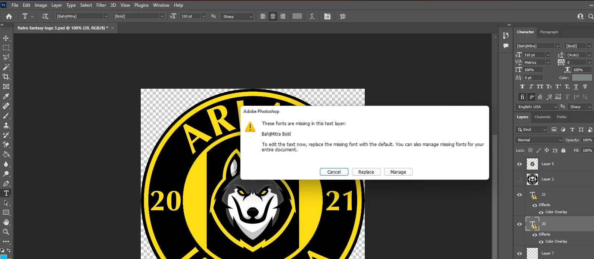Select the Dodge tool
The image size is (594, 259).
(x=6, y=174)
